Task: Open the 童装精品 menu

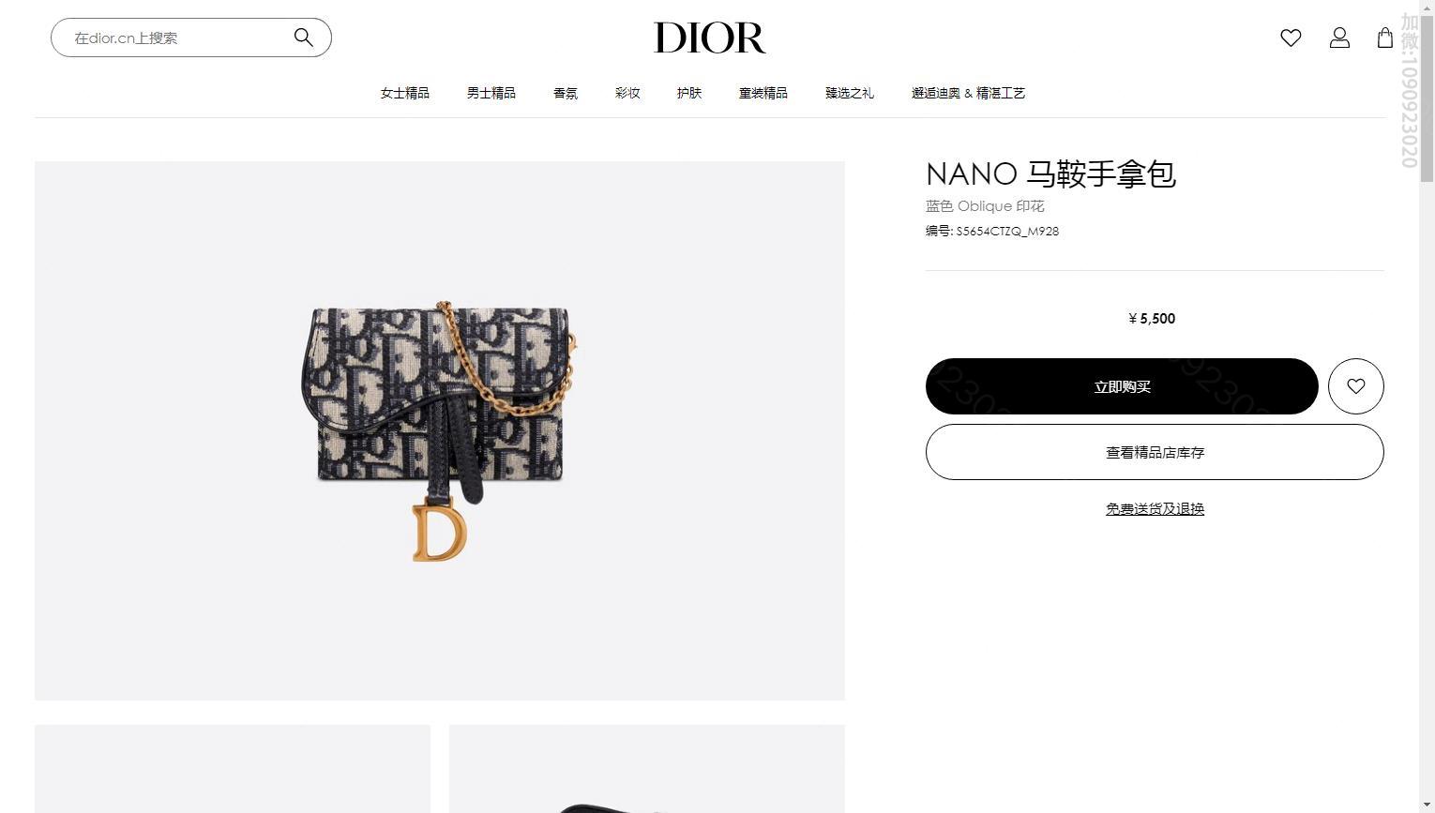Action: [763, 93]
